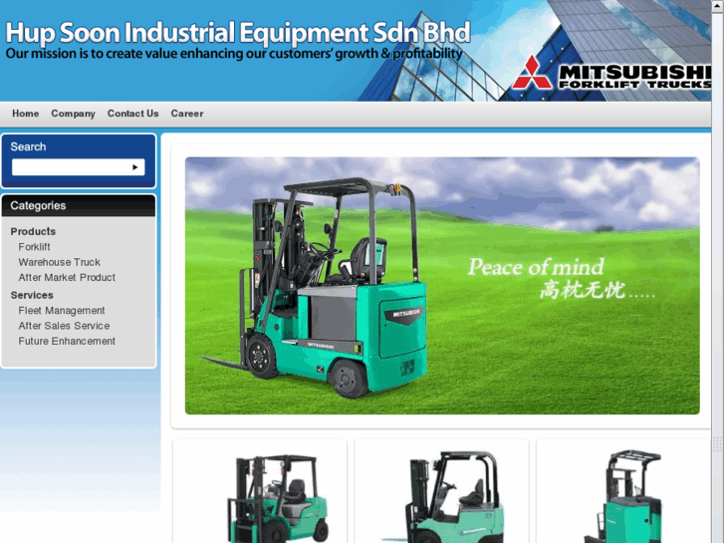Click the Hup Soon Industrial Equipment title
Image resolution: width=724 pixels, height=543 pixels.
[238, 33]
